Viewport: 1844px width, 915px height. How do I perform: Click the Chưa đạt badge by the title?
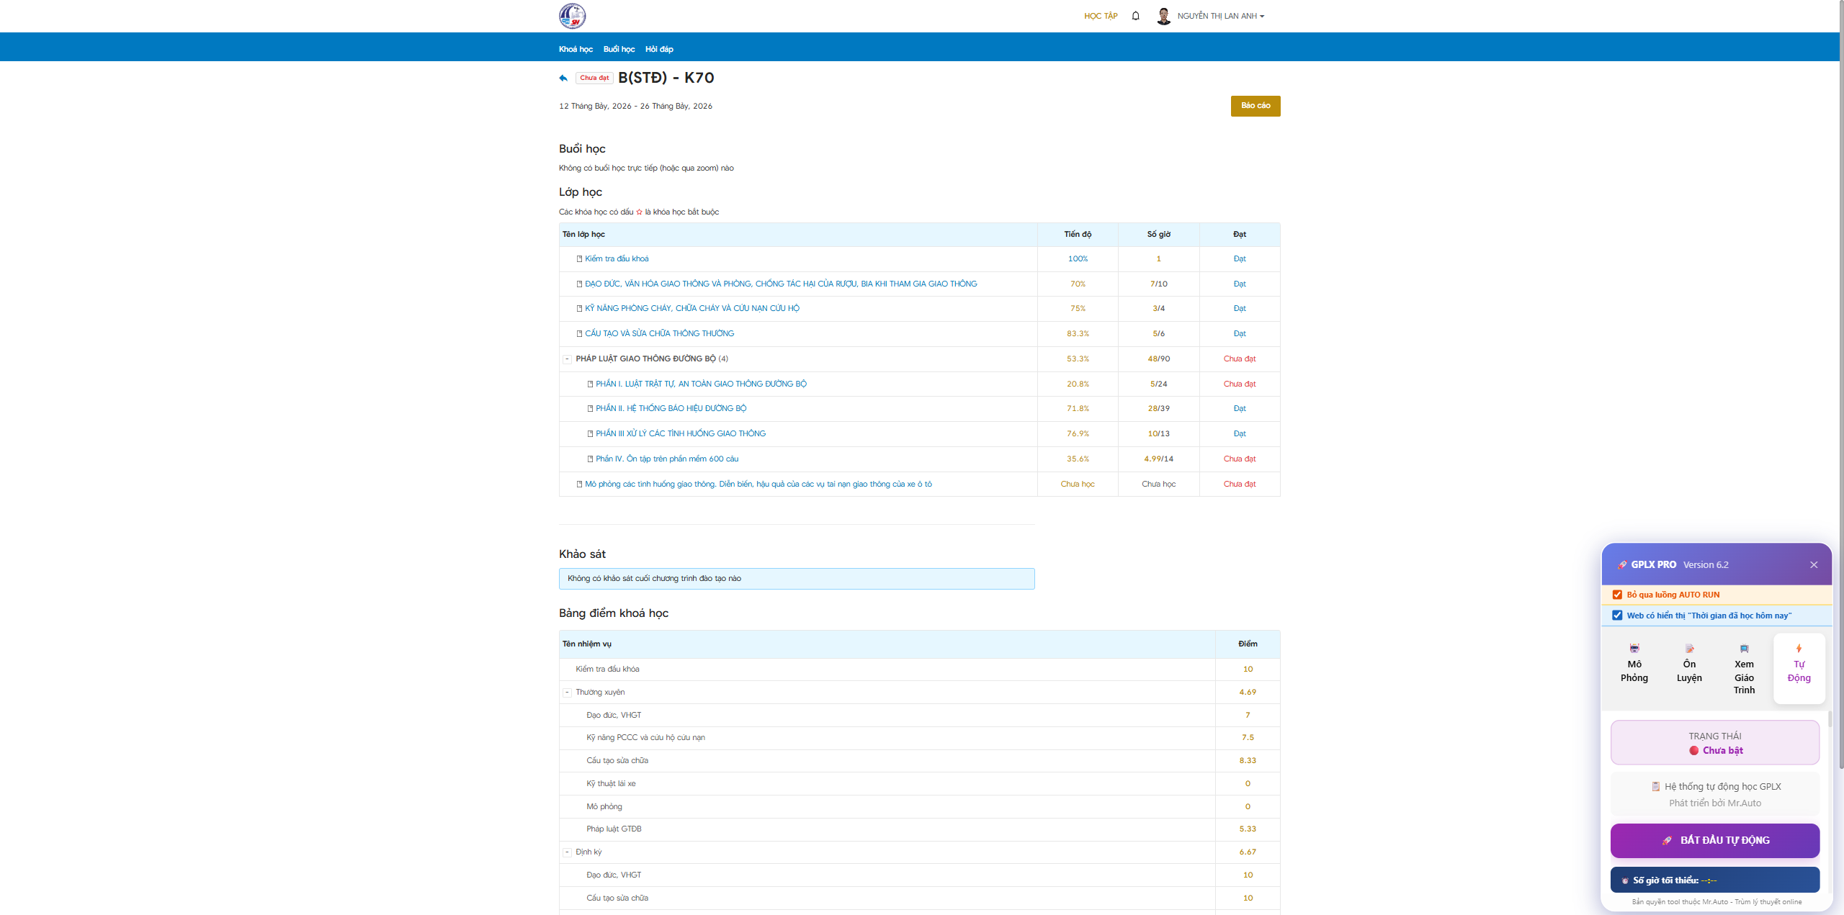594,78
